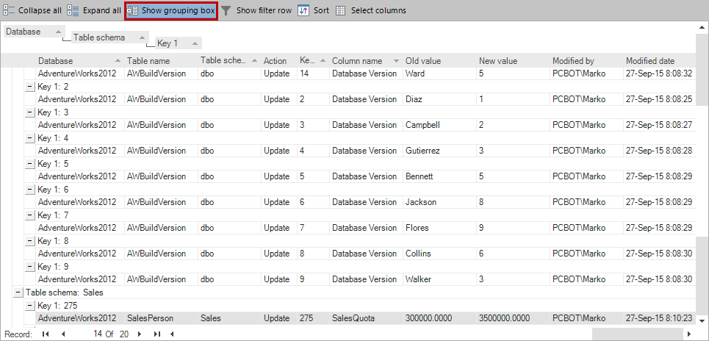Collapse the Key 1: 3 group

click(29, 112)
